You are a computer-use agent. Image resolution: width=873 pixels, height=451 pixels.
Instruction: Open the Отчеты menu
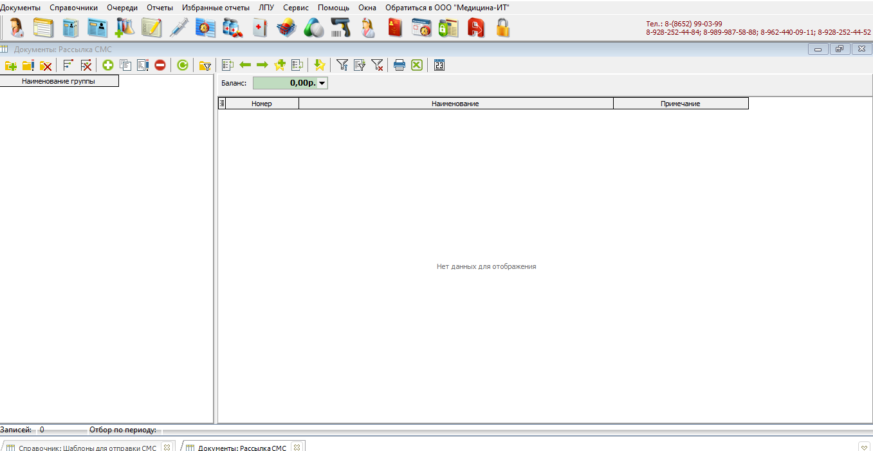coord(160,8)
